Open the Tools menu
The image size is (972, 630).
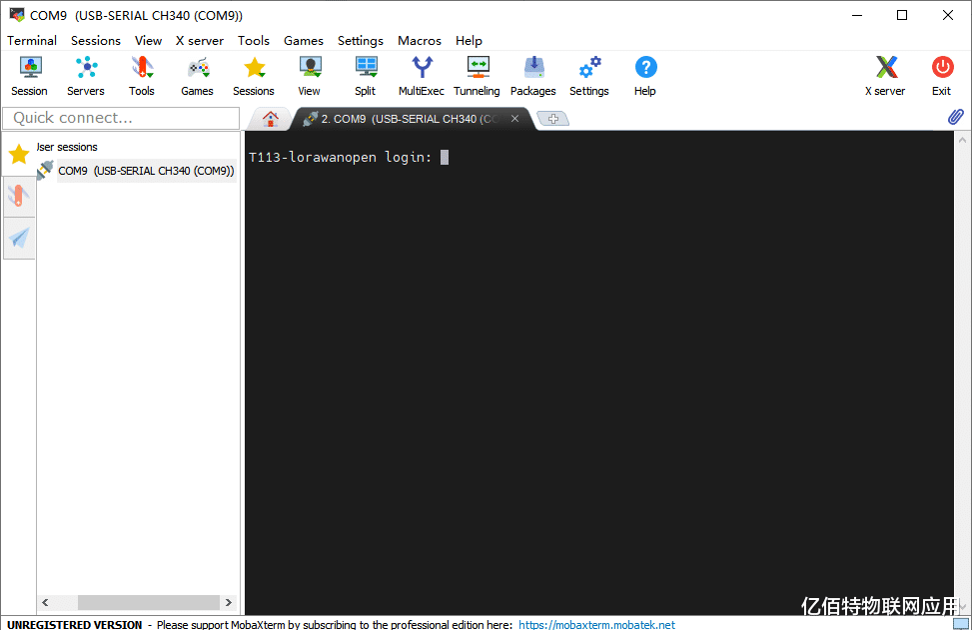(x=254, y=40)
